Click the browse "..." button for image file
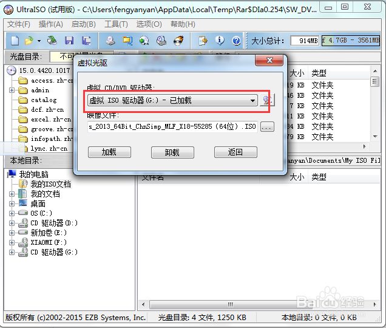Viewport: 386px width, 328px height. click(267, 127)
